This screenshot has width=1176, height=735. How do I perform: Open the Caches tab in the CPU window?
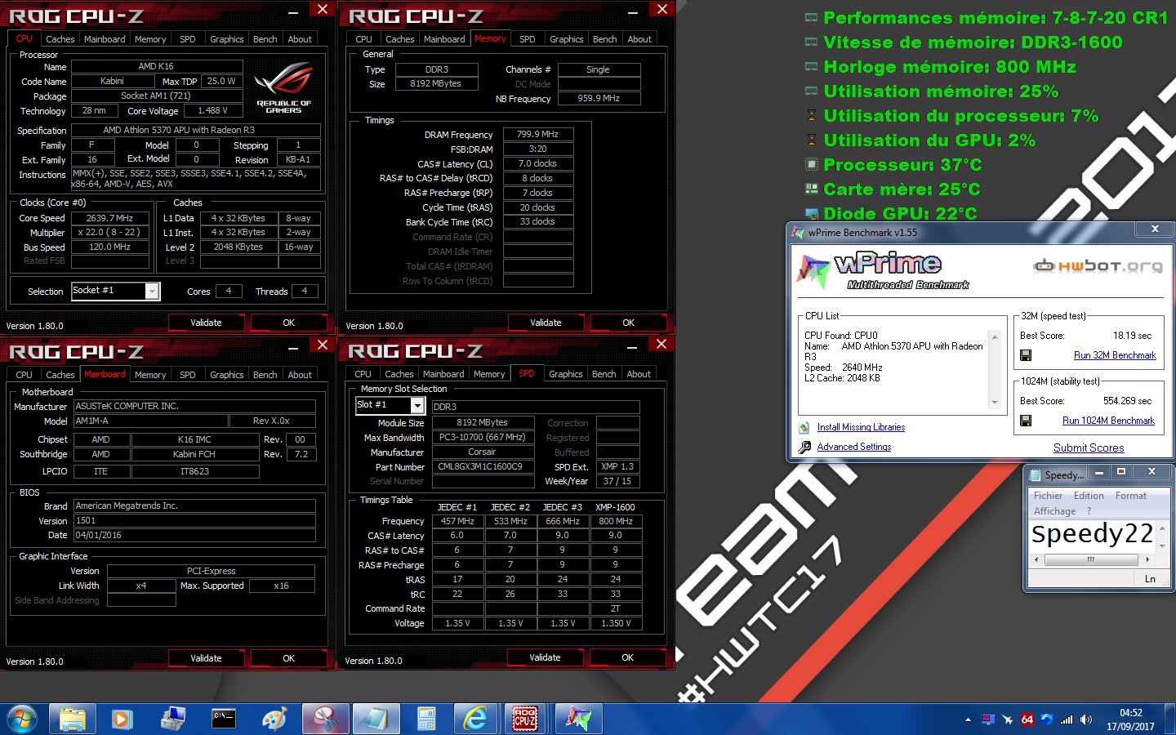coord(60,39)
